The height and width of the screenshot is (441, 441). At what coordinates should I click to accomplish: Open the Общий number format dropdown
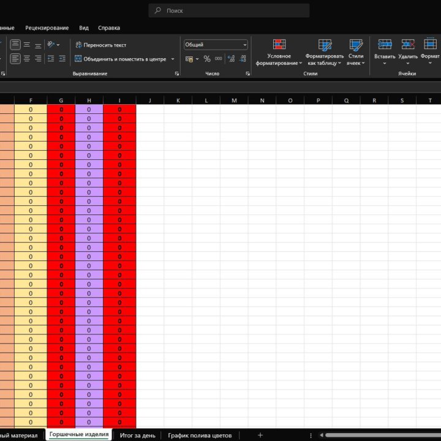(x=216, y=45)
